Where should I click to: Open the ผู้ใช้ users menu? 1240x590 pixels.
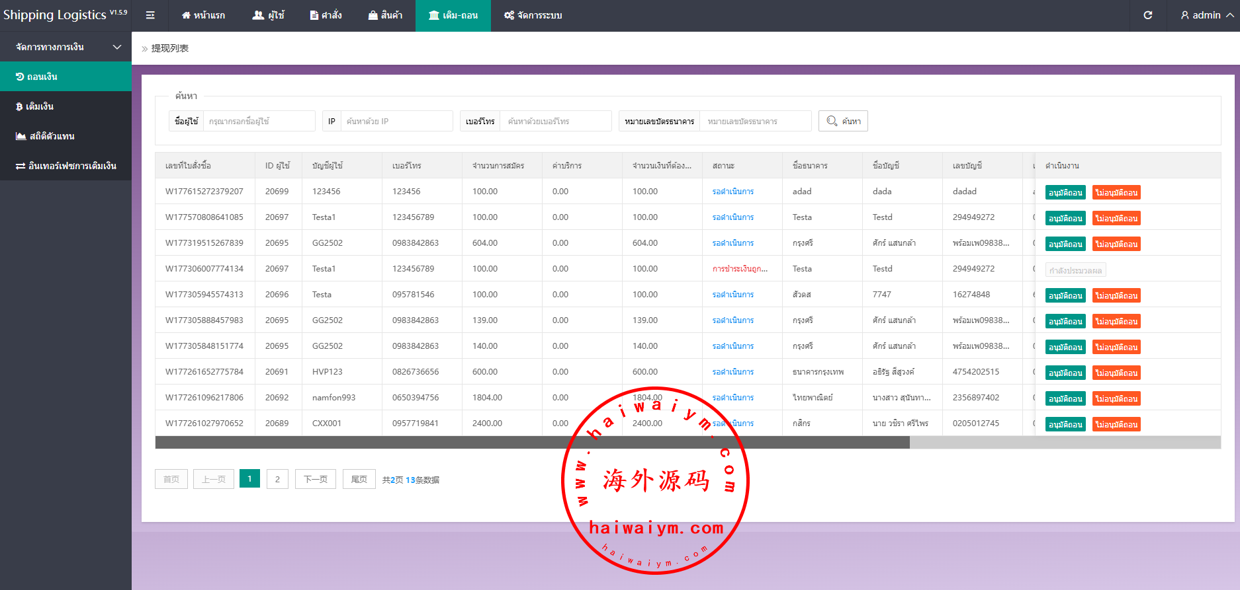pos(268,15)
